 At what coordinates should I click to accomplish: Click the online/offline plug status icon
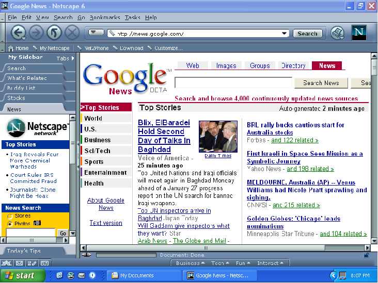coord(86,255)
